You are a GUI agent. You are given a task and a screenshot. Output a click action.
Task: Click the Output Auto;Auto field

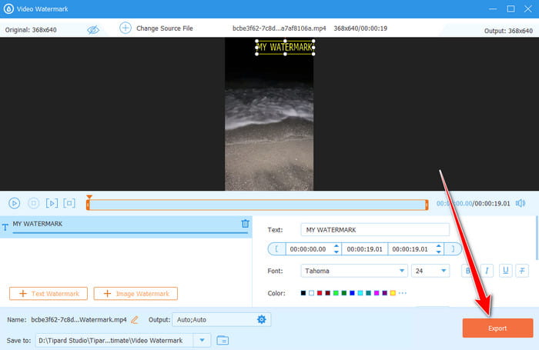point(222,319)
